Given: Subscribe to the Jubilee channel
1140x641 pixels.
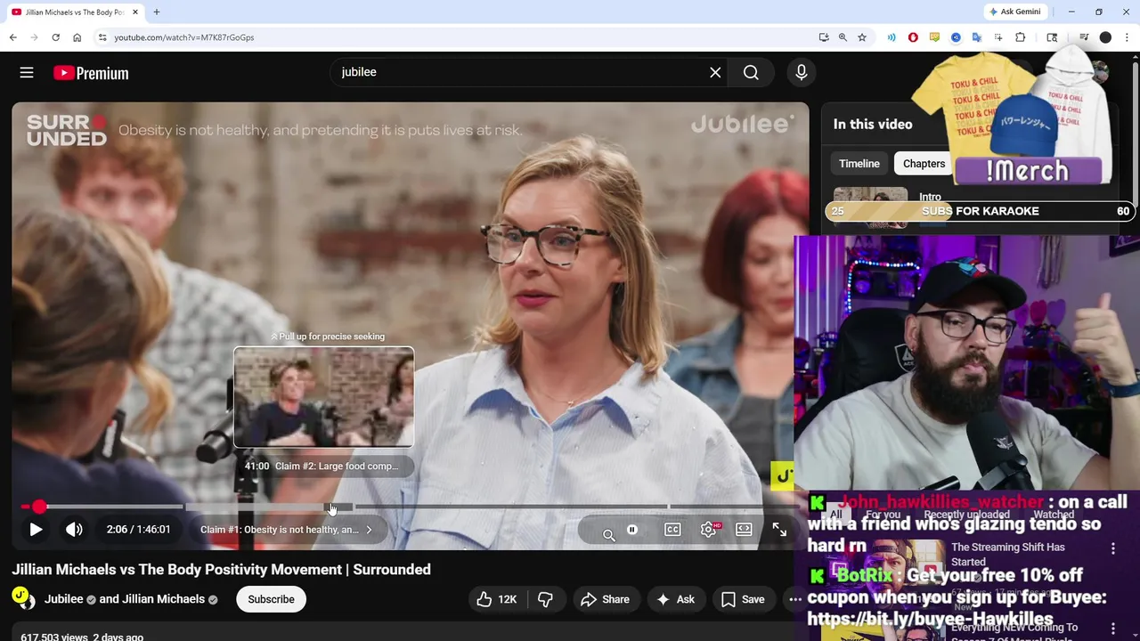Looking at the screenshot, I should [271, 599].
